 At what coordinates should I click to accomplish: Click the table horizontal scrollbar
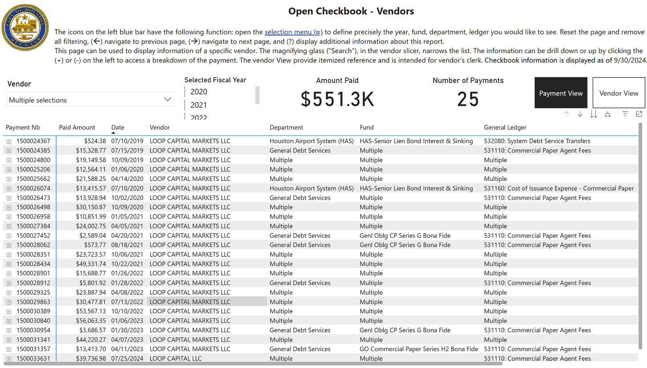[x=253, y=364]
